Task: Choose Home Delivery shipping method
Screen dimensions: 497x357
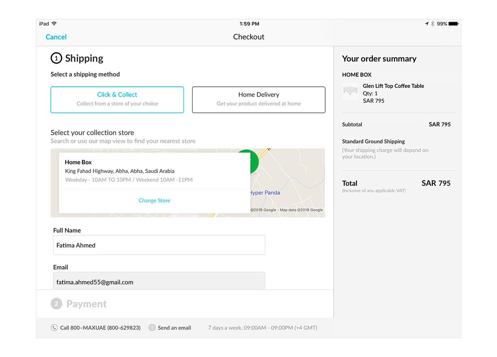Action: coord(259,100)
